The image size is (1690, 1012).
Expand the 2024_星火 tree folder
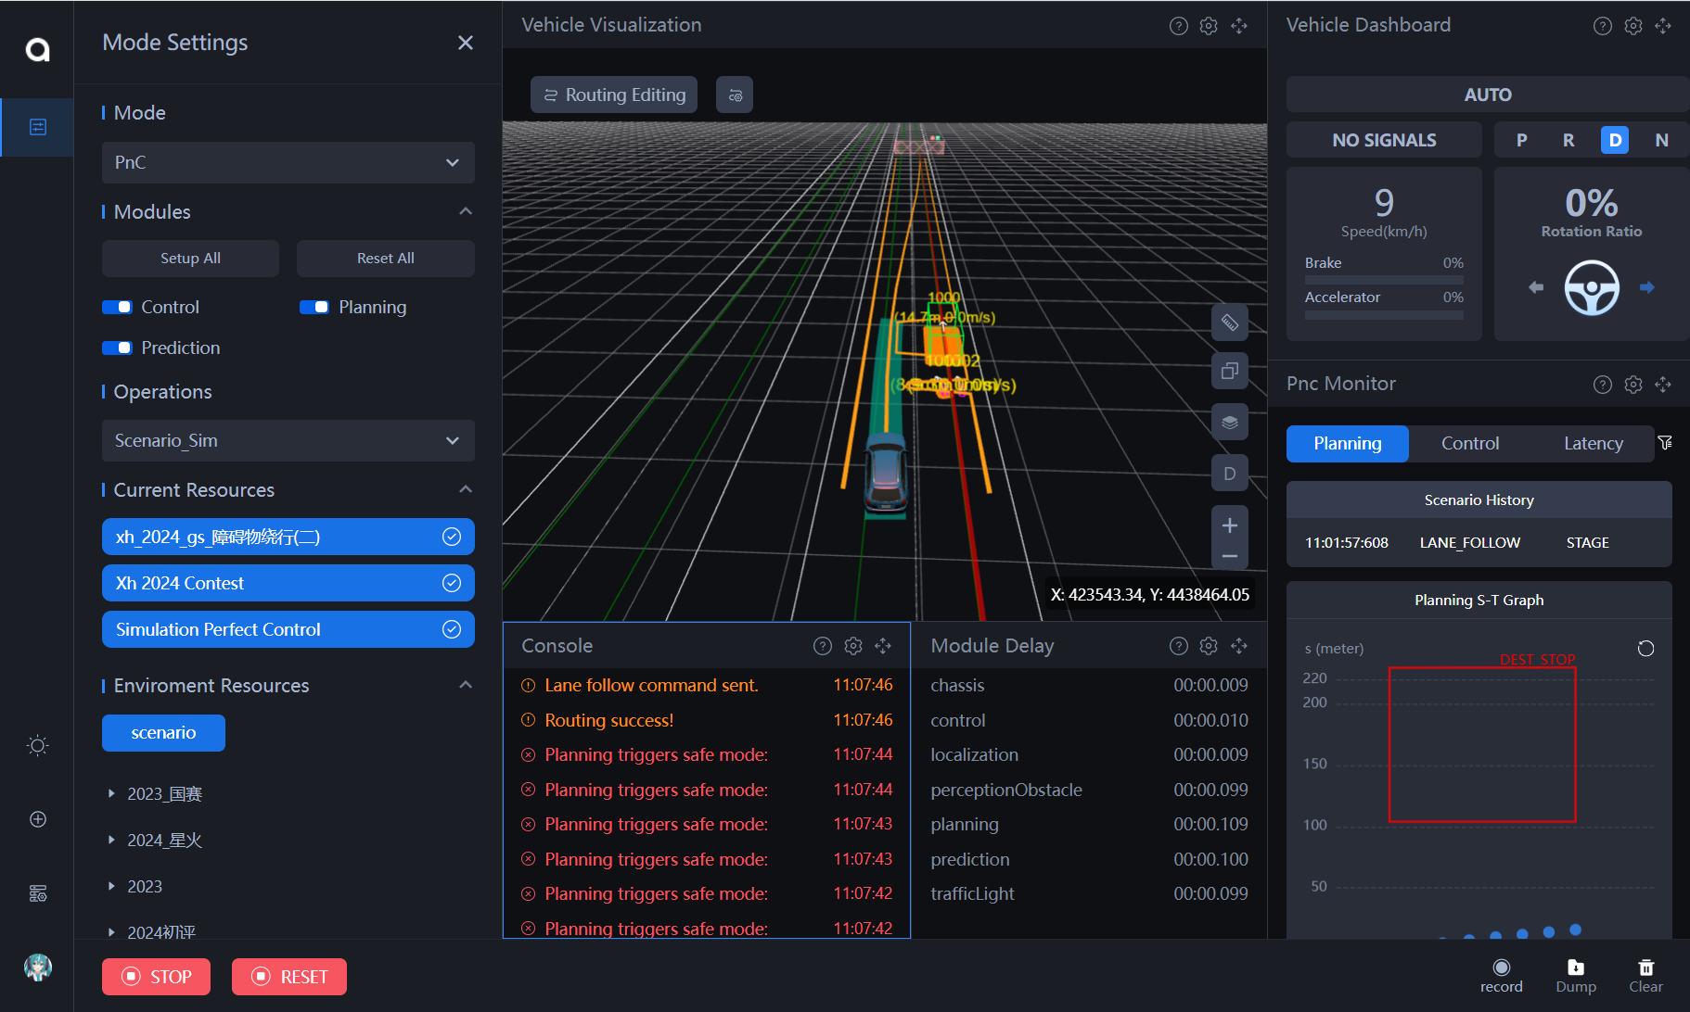[x=112, y=841]
